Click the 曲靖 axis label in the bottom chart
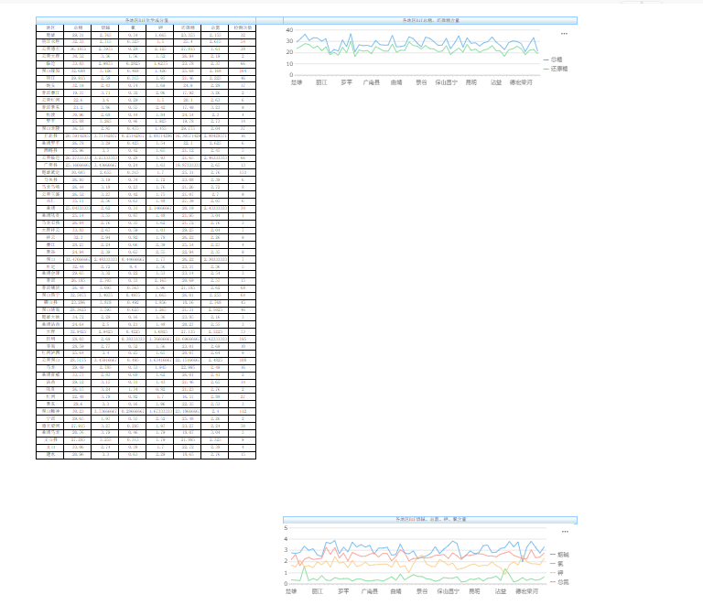 [x=395, y=591]
